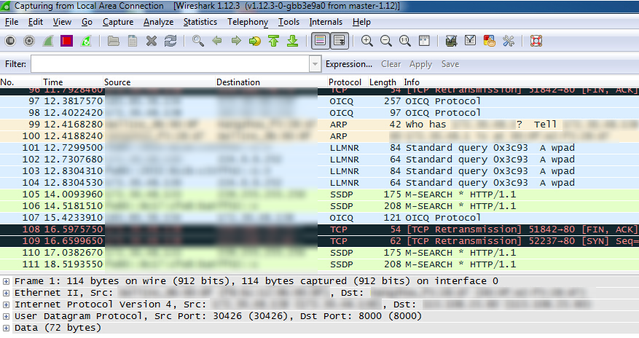The image size is (639, 338).
Task: Open the Edit menu
Action: [x=36, y=22]
